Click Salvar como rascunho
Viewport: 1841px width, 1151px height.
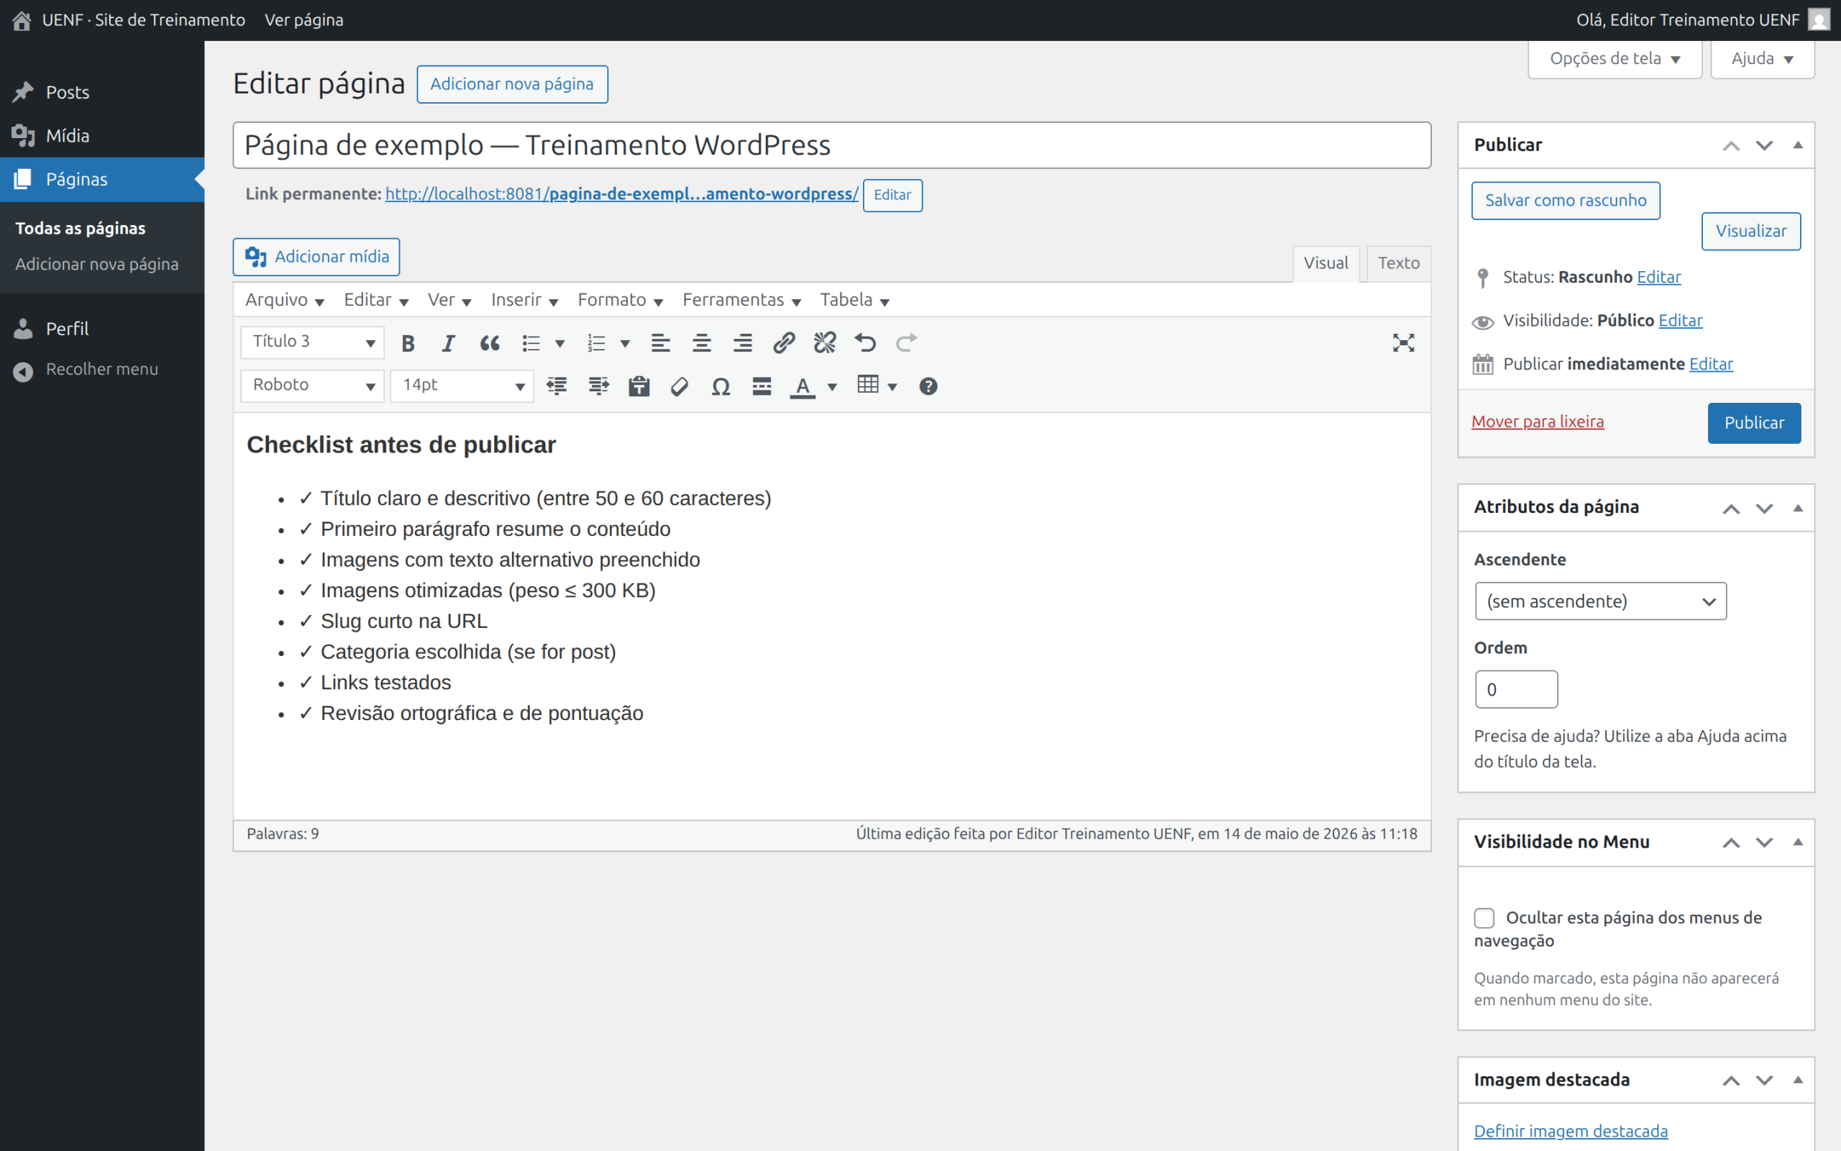point(1566,201)
